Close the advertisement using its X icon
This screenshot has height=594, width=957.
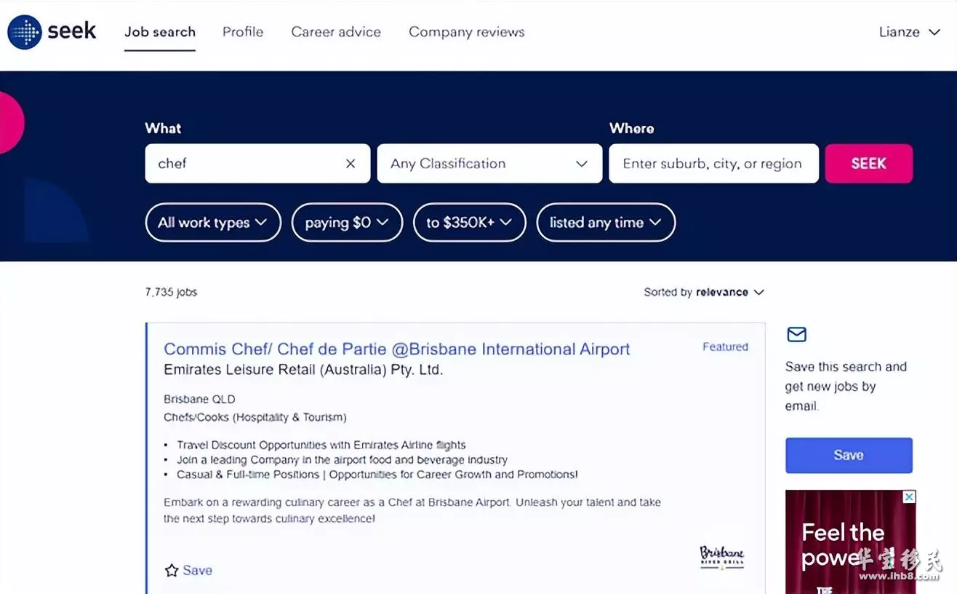point(909,497)
